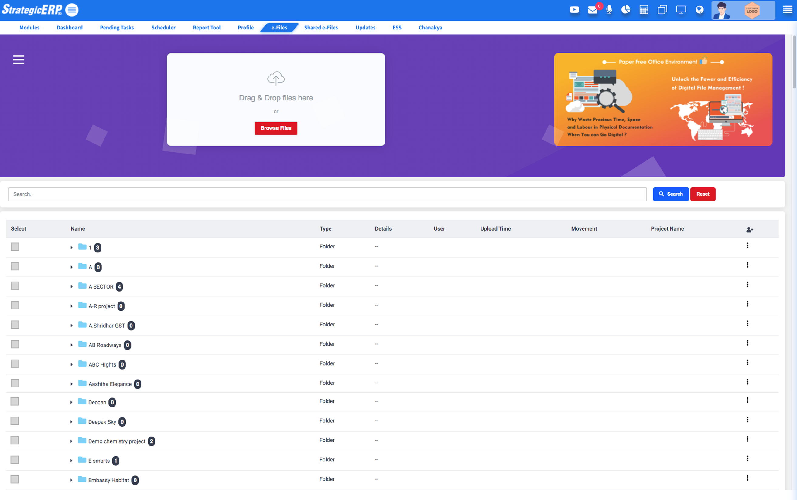Click the add-user share icon in table header
This screenshot has width=797, height=500.
(x=749, y=229)
